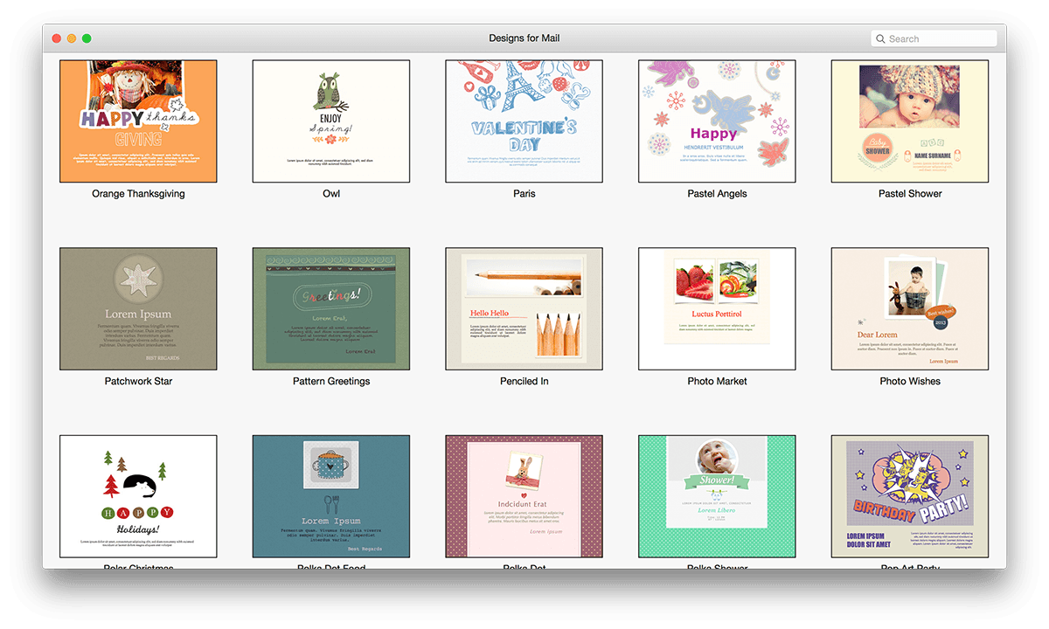Select the Owl spring template thumbnail
The width and height of the screenshot is (1049, 629).
pyautogui.click(x=331, y=121)
